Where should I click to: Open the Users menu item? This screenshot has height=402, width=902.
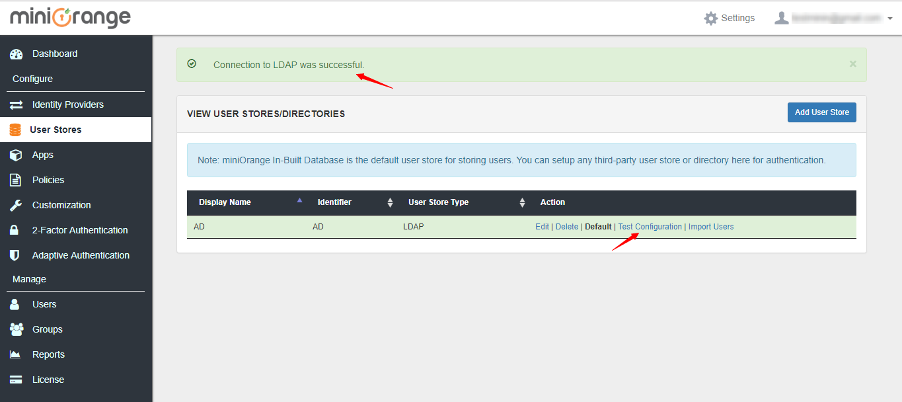pyautogui.click(x=44, y=304)
